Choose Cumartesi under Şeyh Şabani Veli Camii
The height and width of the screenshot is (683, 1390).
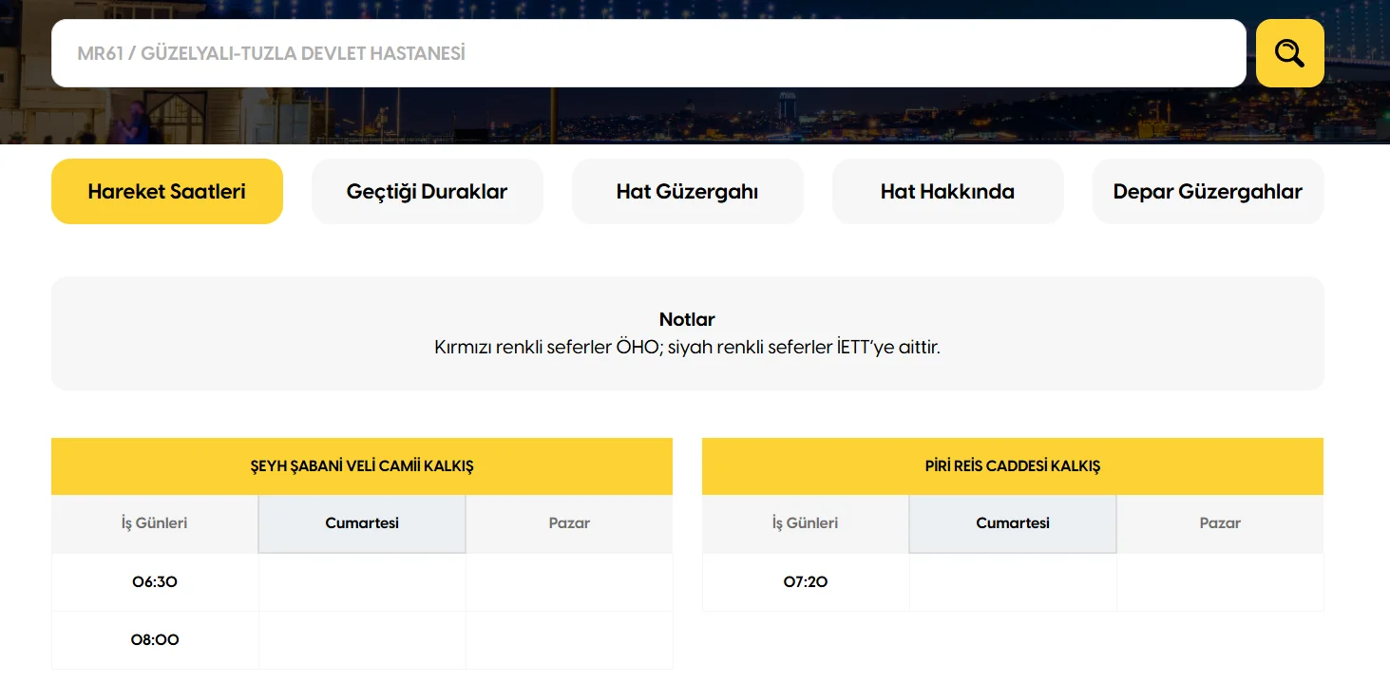[x=362, y=523]
